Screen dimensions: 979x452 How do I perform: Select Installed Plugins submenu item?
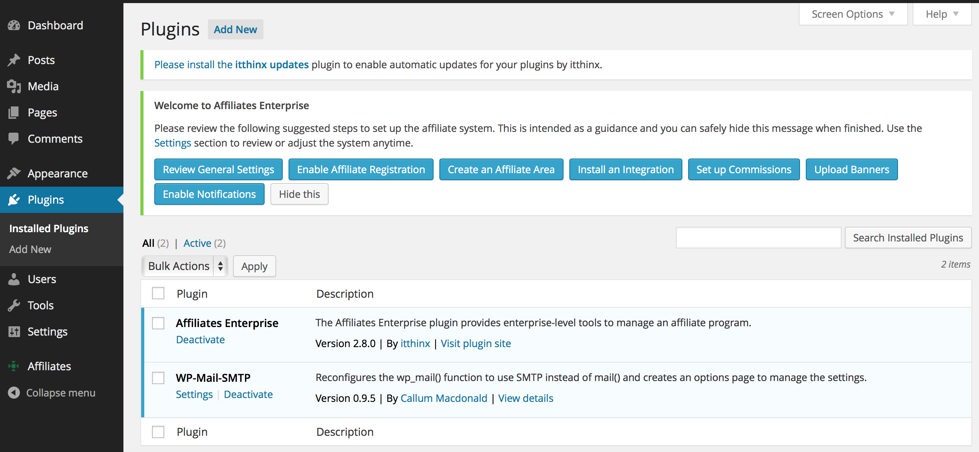pos(49,229)
